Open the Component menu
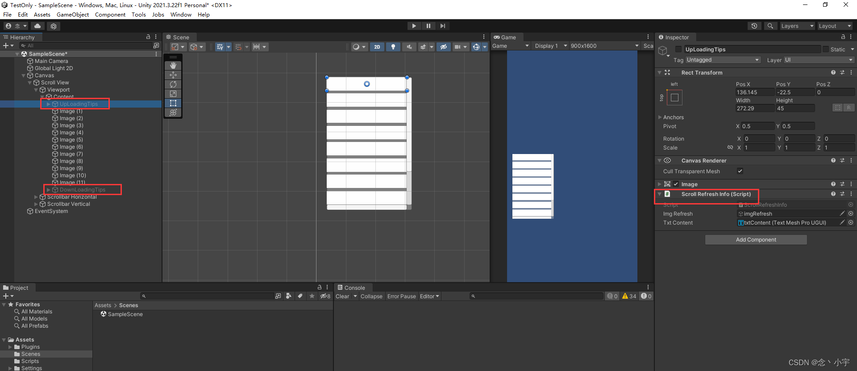The width and height of the screenshot is (857, 371). point(110,14)
